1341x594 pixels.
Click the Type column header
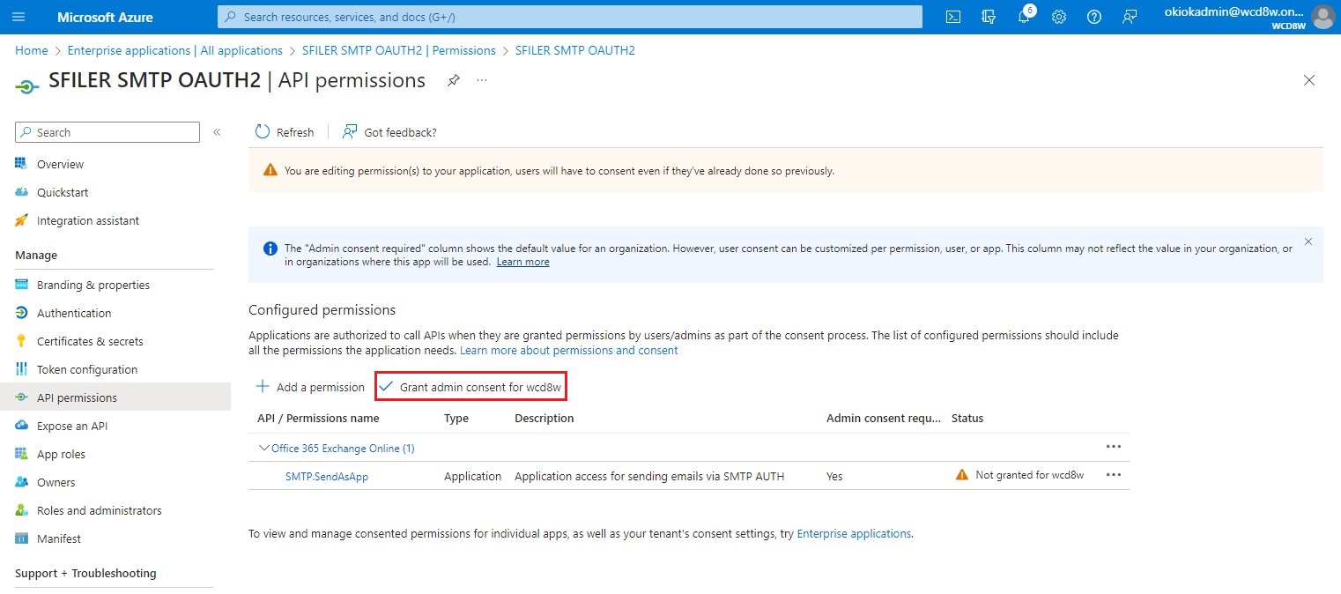click(456, 418)
